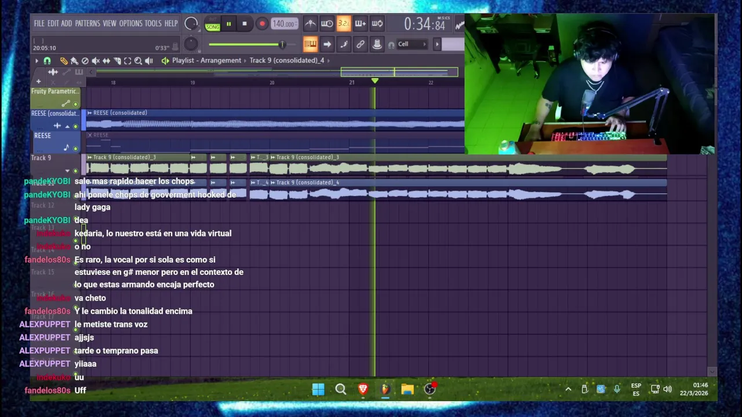The width and height of the screenshot is (742, 417).
Task: Mute the REESE (consolidated) track
Action: coord(75,126)
